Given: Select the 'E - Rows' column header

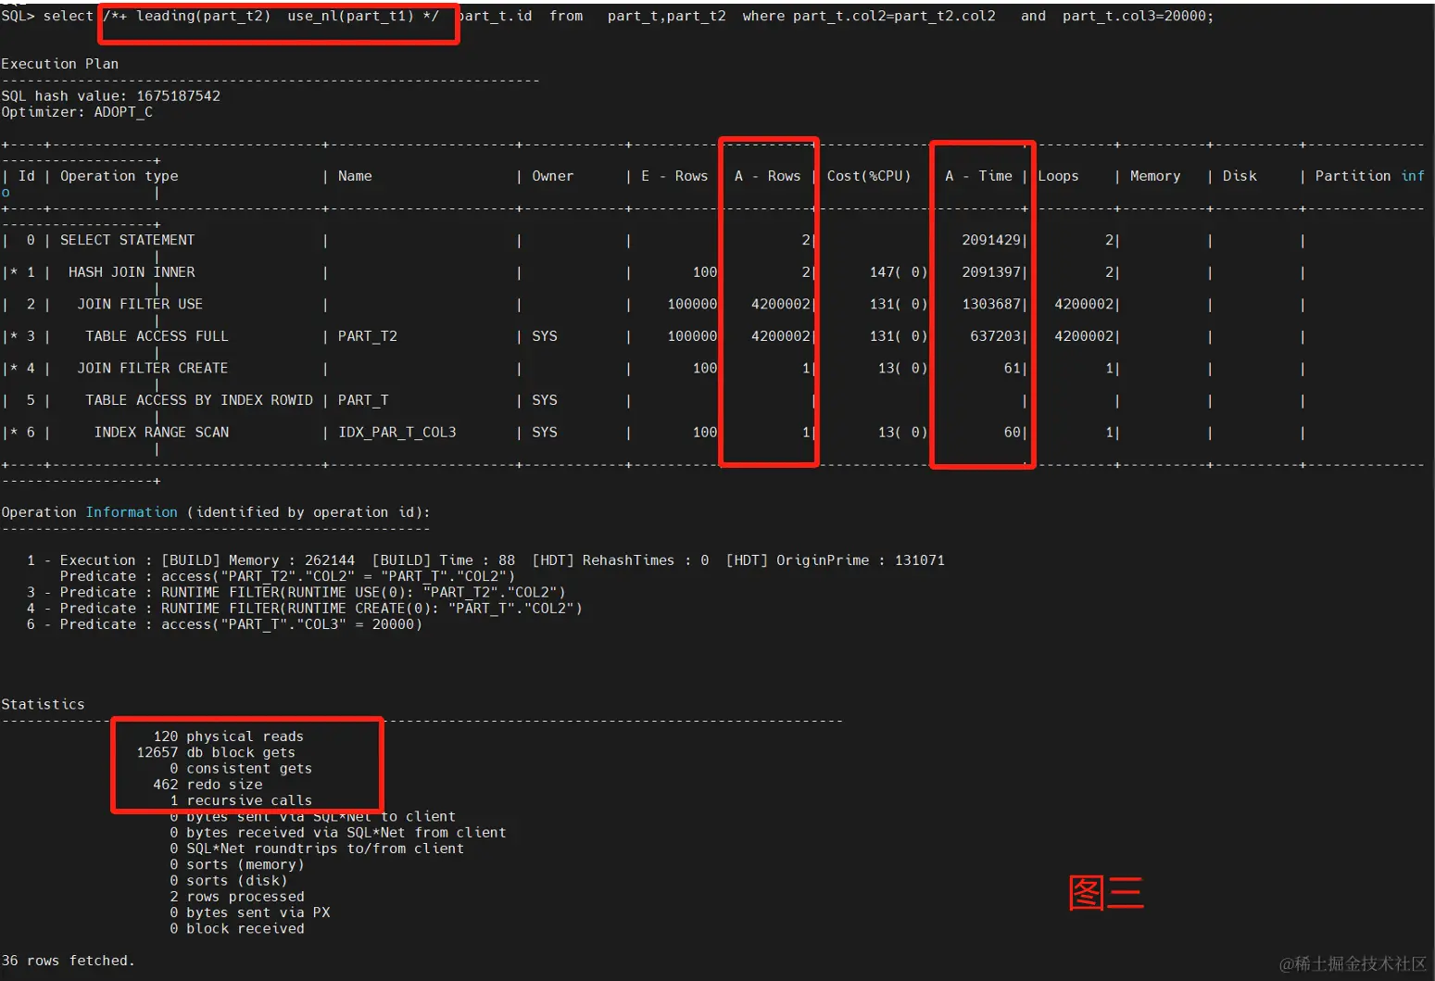Looking at the screenshot, I should coord(674,176).
